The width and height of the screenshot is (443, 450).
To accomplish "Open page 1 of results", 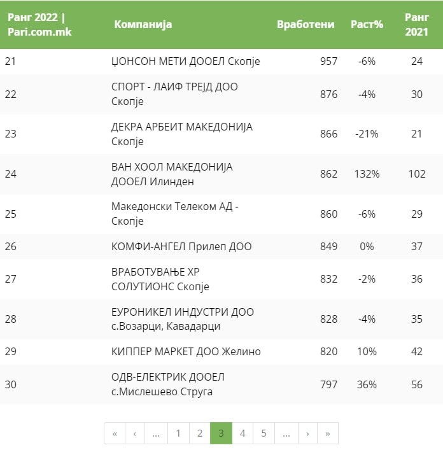I will tap(178, 433).
